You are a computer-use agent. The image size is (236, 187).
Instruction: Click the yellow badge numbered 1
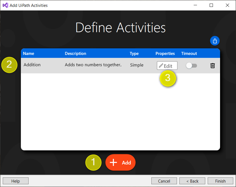pos(93,163)
